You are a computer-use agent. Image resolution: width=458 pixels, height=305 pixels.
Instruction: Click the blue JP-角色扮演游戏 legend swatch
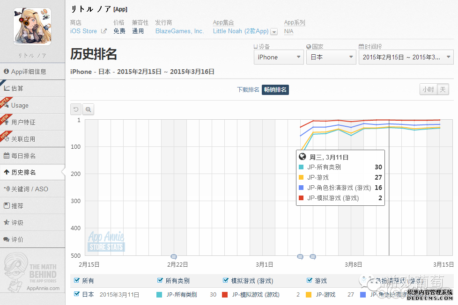(363, 295)
